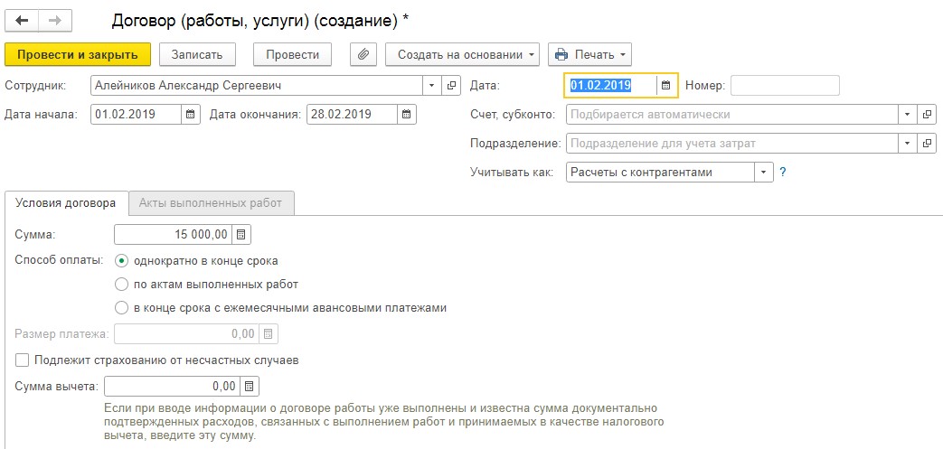Open selected Сотрудник record form icon
The height and width of the screenshot is (449, 943).
[x=452, y=86]
